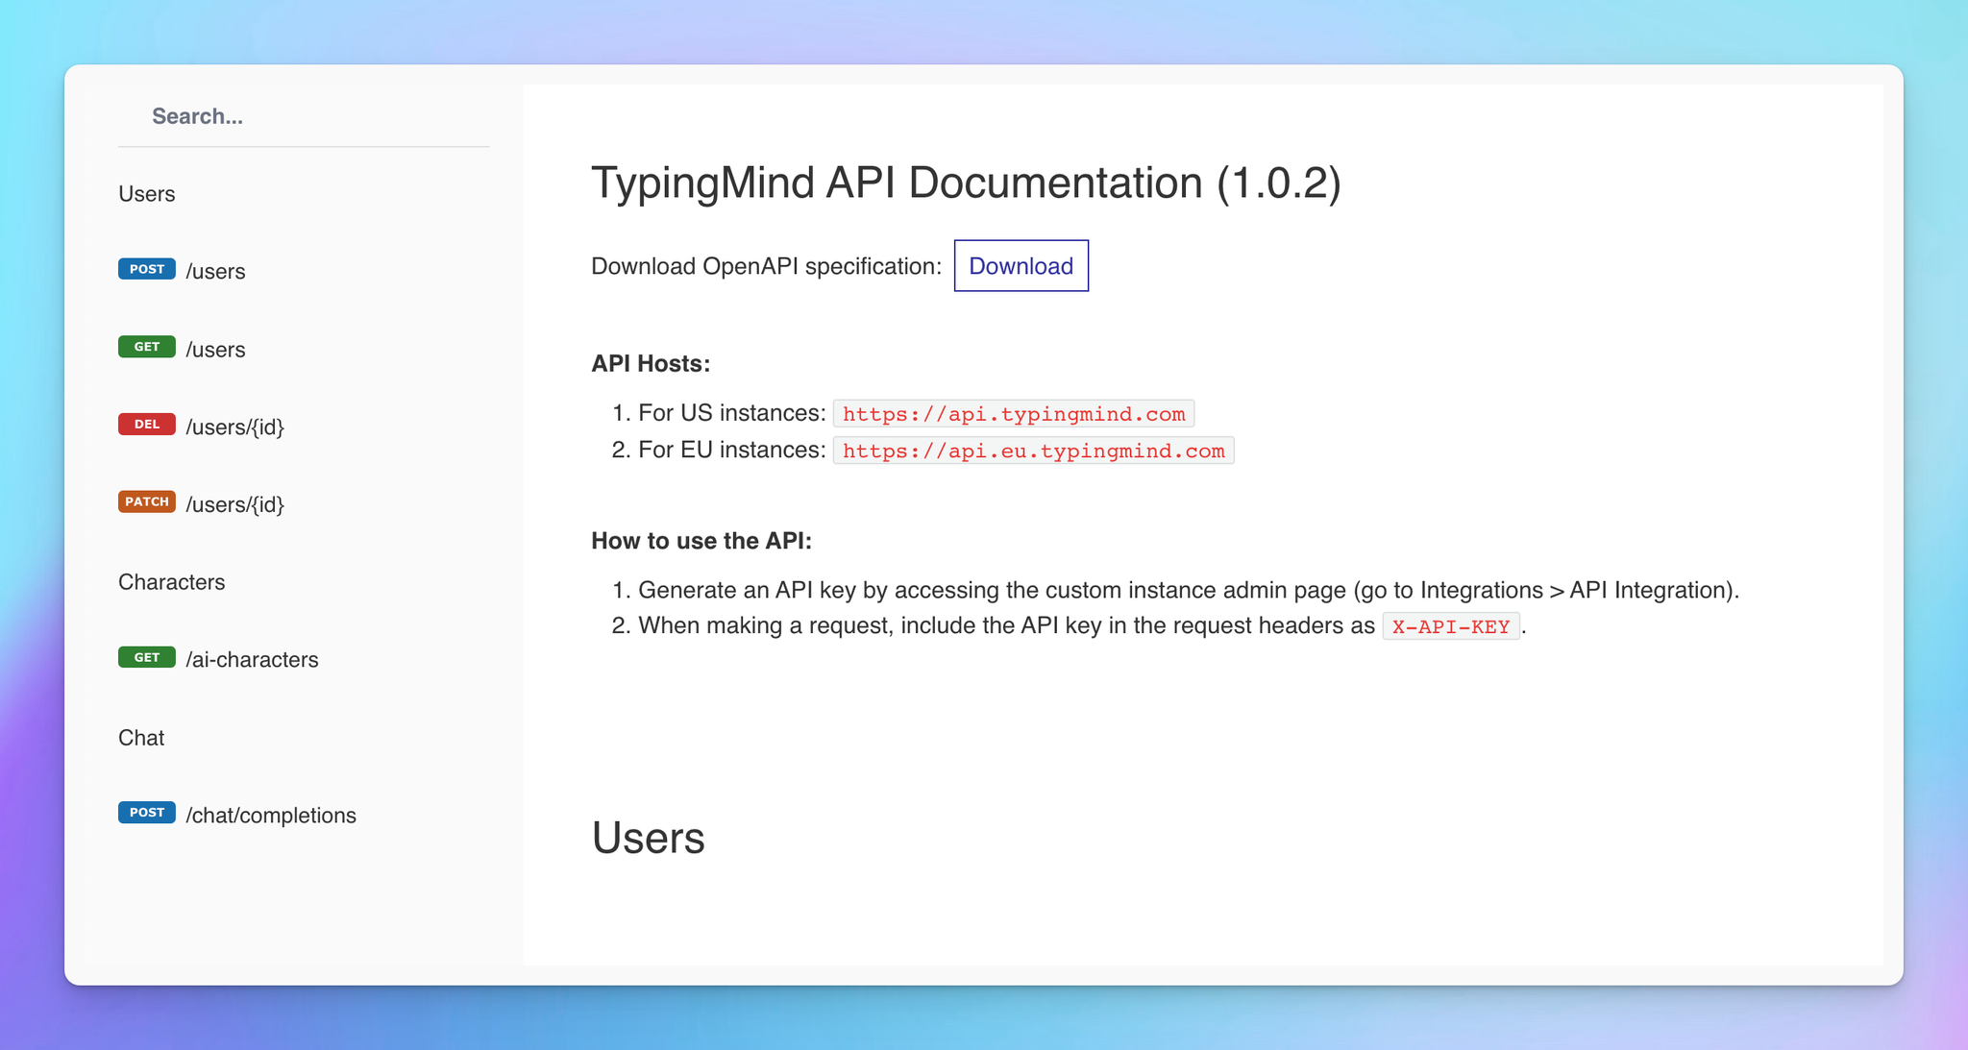Click the orange PATCH badge
Image resolution: width=1968 pixels, height=1050 pixels.
147,501
